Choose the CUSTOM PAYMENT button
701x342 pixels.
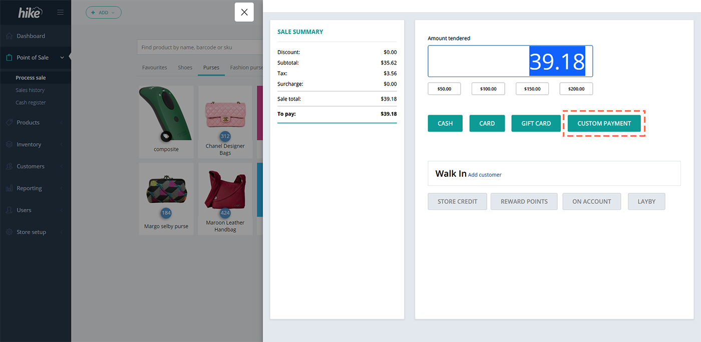coord(604,123)
